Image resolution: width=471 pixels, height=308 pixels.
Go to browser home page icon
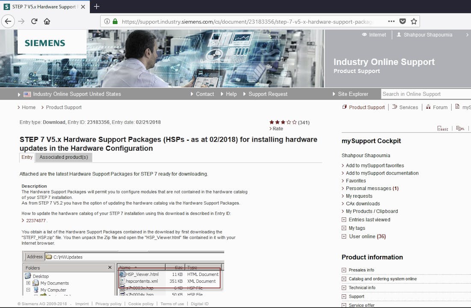[x=47, y=21]
